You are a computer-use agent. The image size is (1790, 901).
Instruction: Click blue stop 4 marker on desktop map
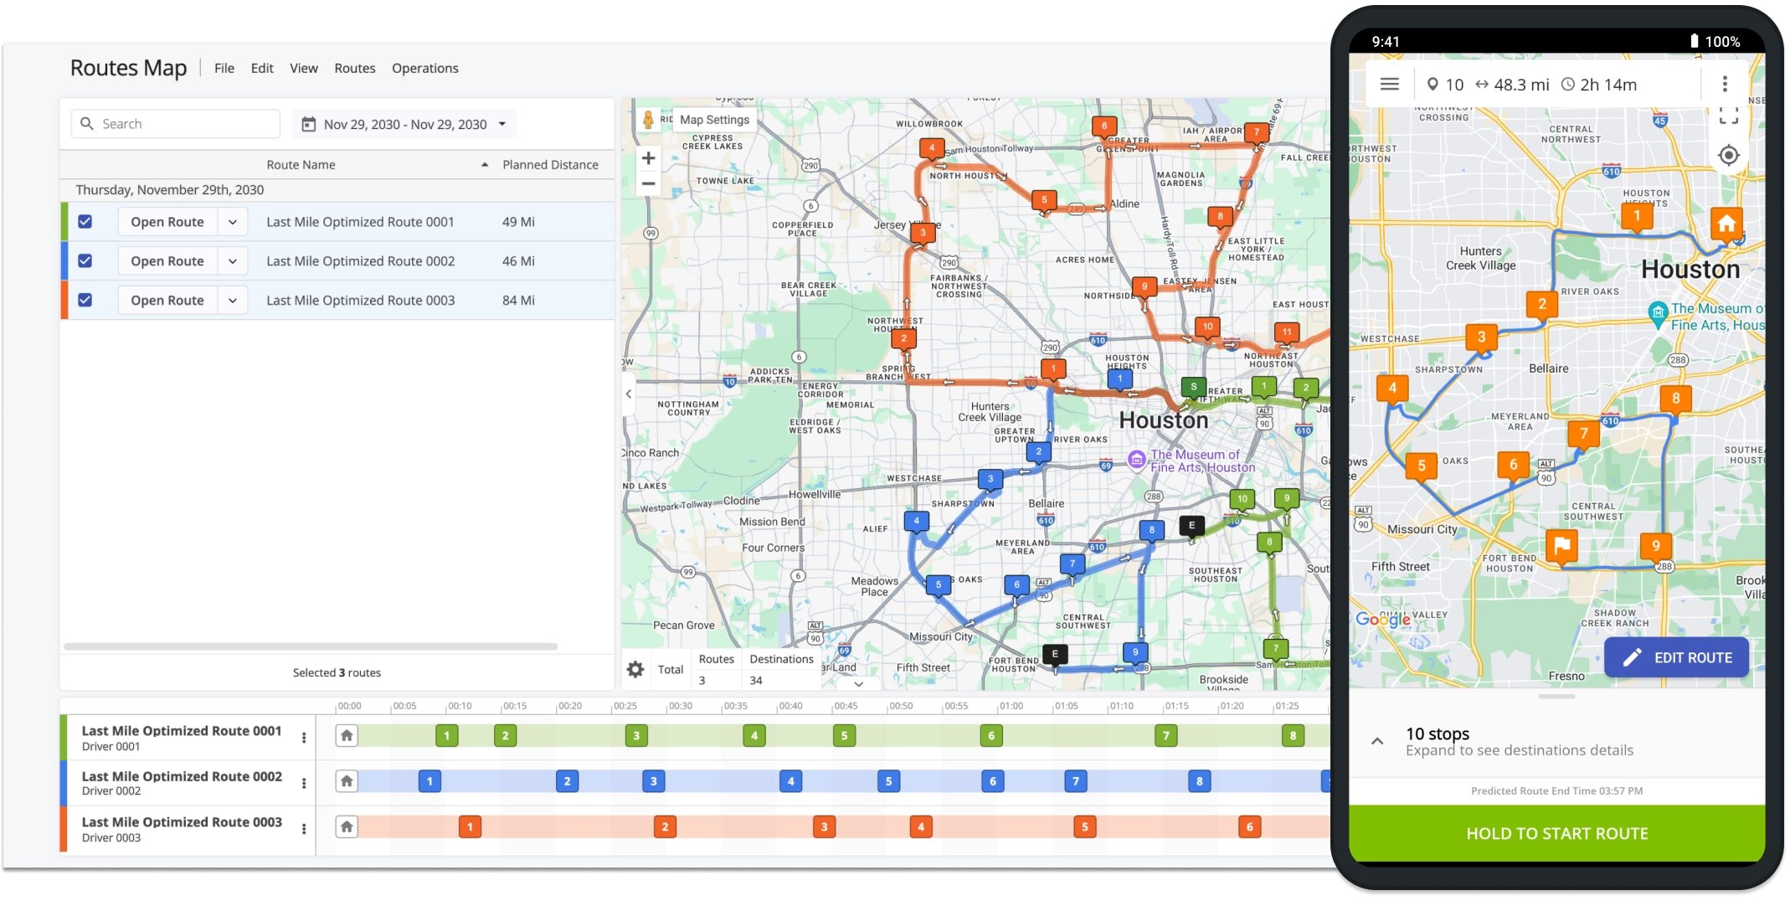point(917,522)
